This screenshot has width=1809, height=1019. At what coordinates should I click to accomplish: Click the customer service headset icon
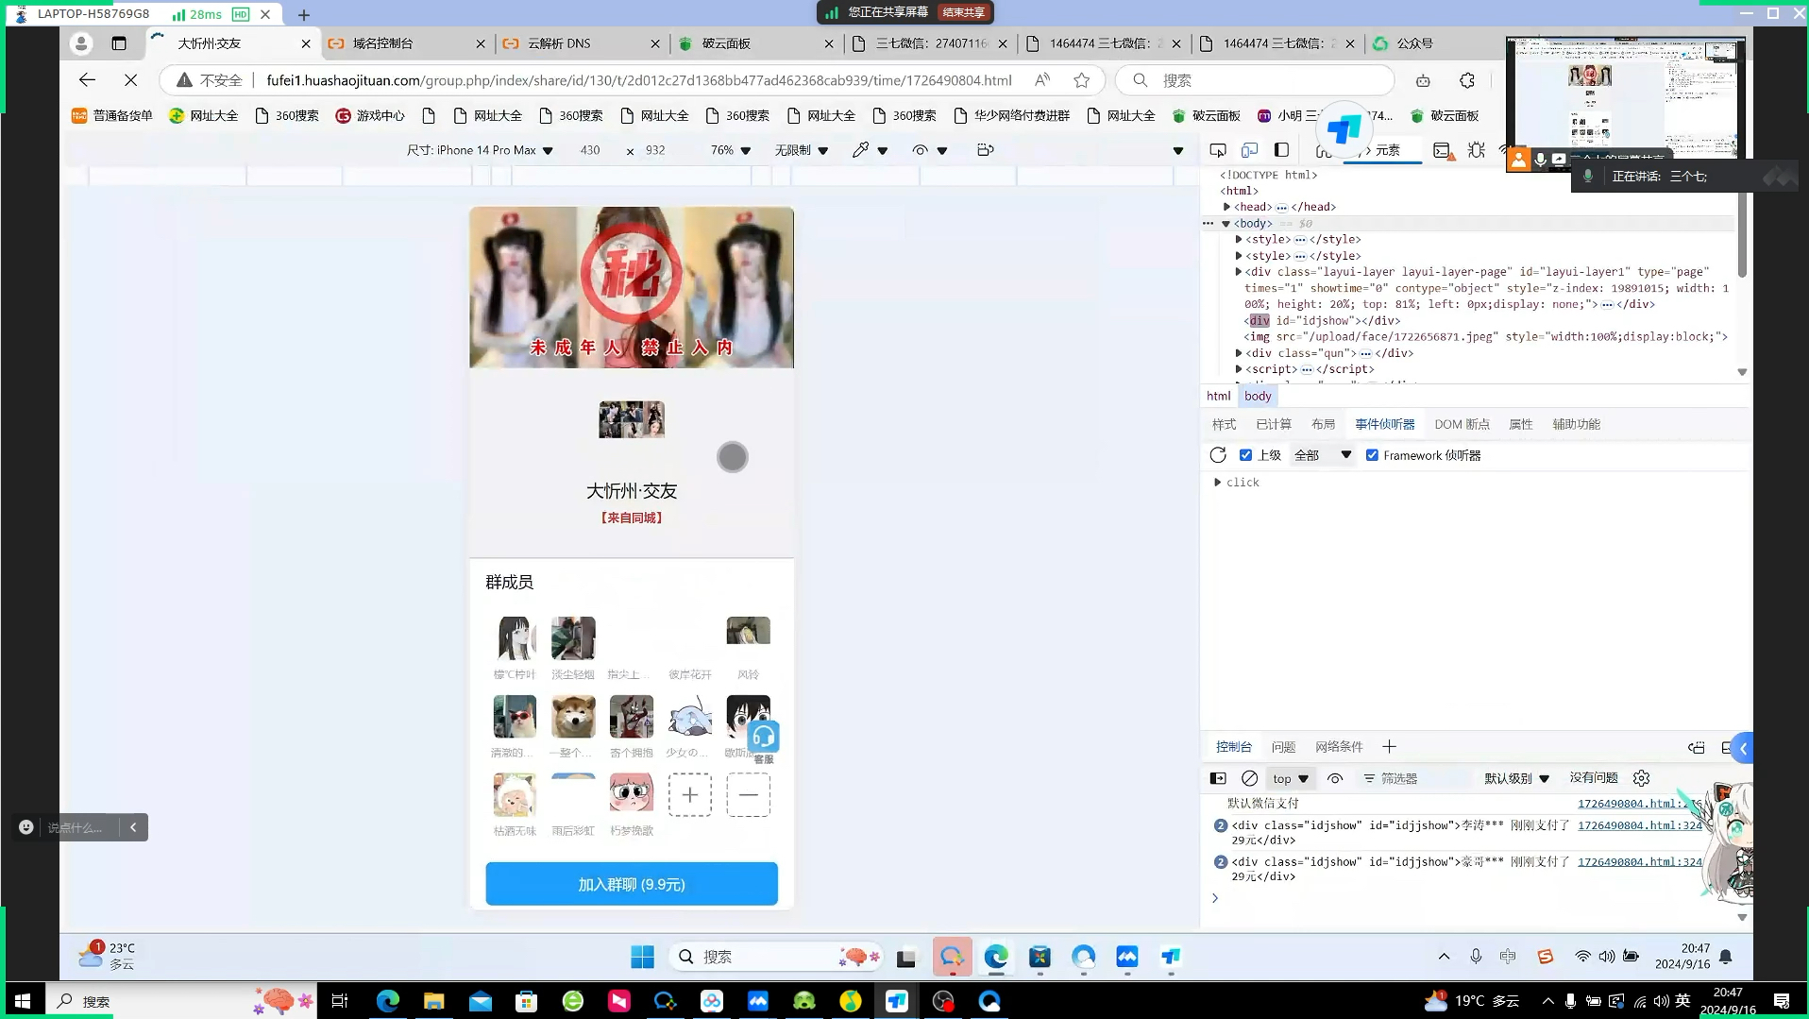point(763,737)
